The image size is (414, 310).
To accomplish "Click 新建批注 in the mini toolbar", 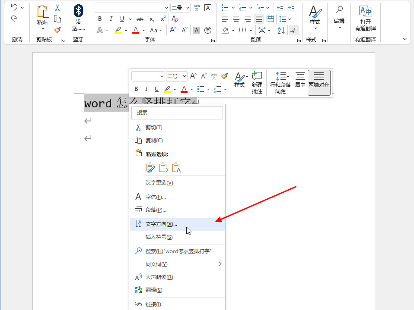I will [x=257, y=83].
